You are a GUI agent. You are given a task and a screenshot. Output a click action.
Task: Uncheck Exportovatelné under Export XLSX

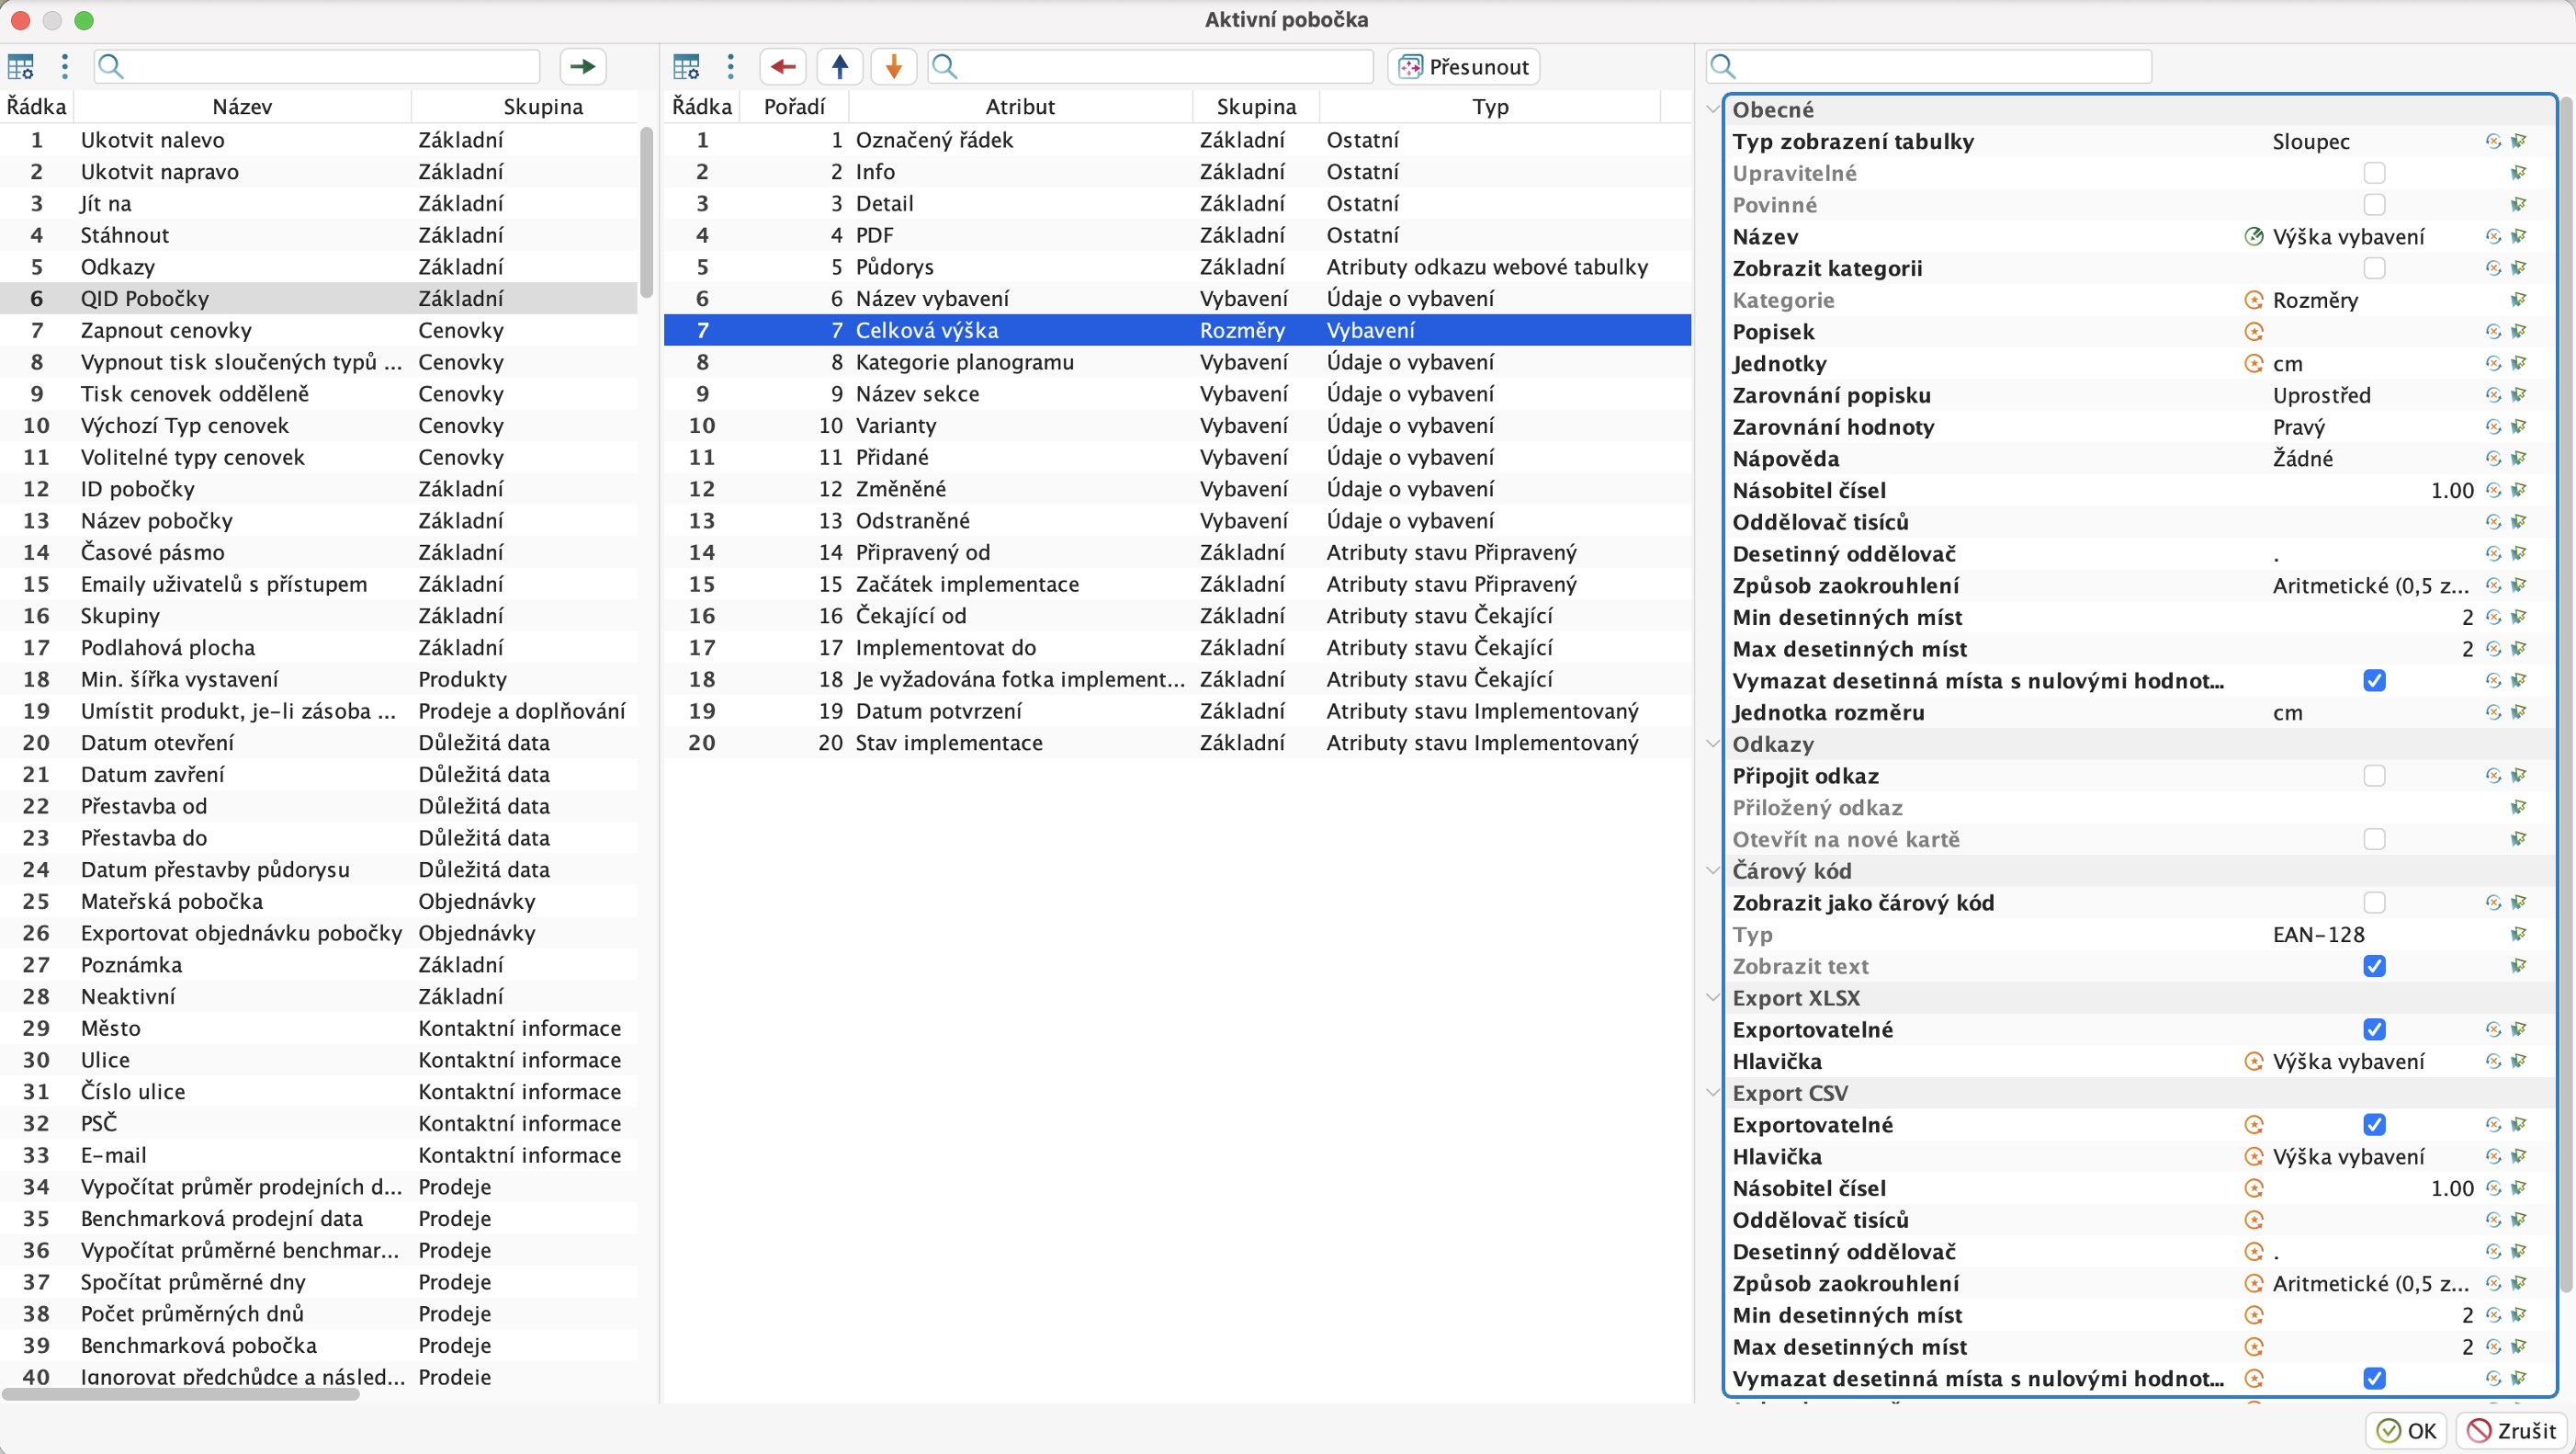click(2374, 1029)
